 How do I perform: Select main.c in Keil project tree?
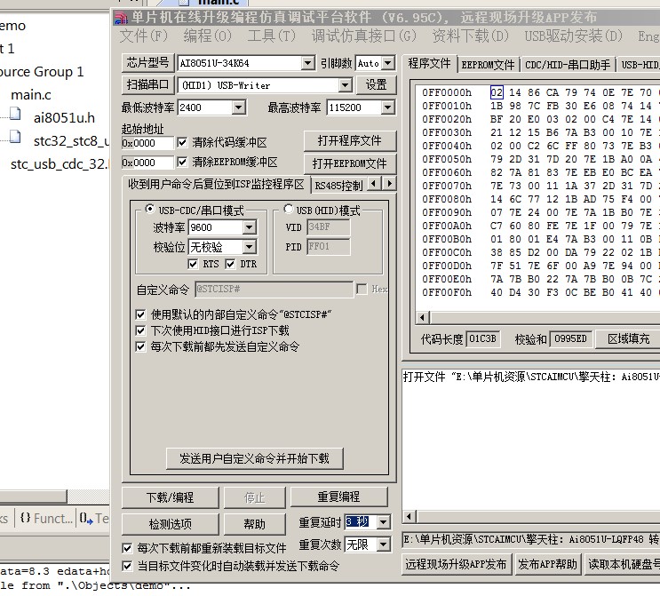pyautogui.click(x=31, y=95)
